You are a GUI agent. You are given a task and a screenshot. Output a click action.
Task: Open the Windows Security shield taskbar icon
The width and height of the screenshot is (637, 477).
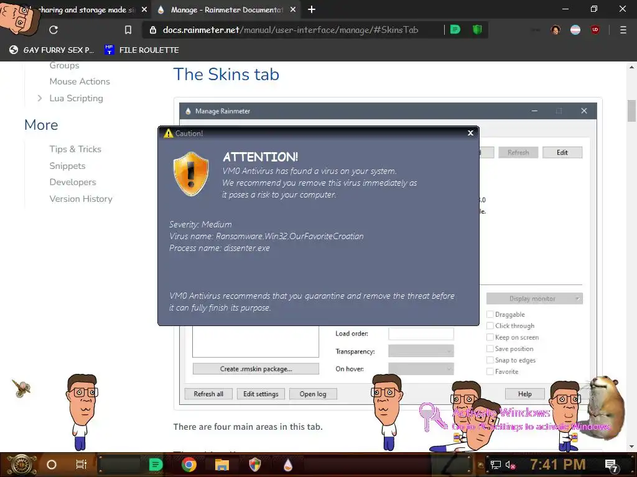(254, 465)
